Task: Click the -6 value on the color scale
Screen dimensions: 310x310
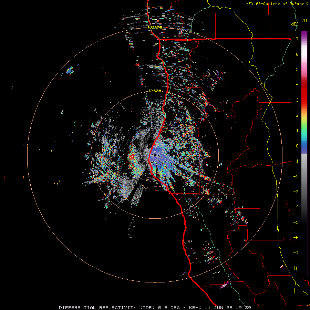Action: 296,238
